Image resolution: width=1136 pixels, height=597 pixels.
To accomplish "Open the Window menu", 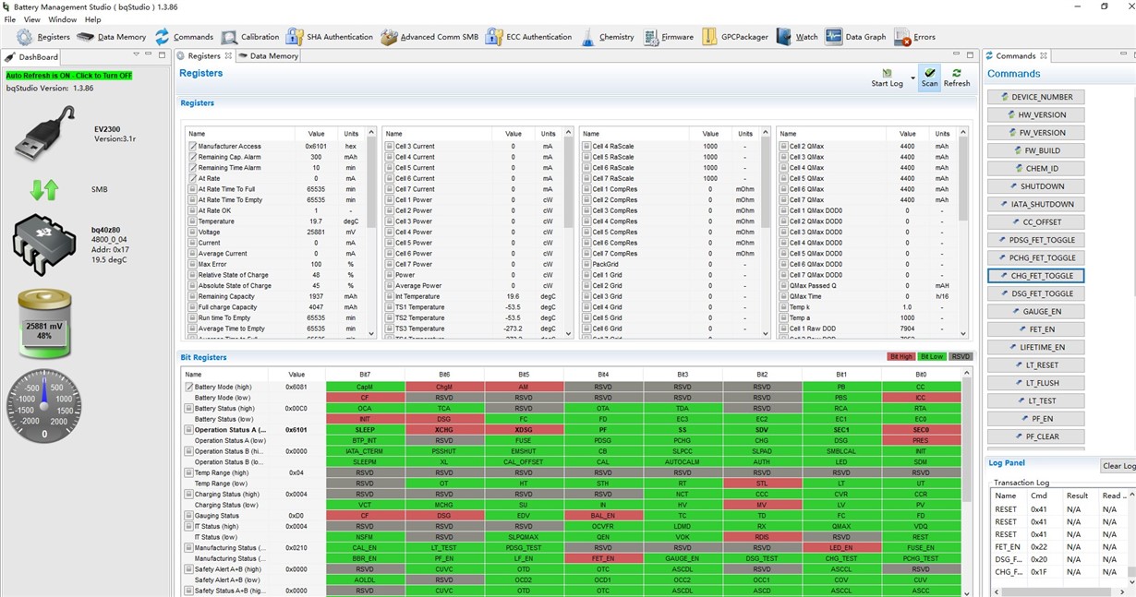I will 62,19.
